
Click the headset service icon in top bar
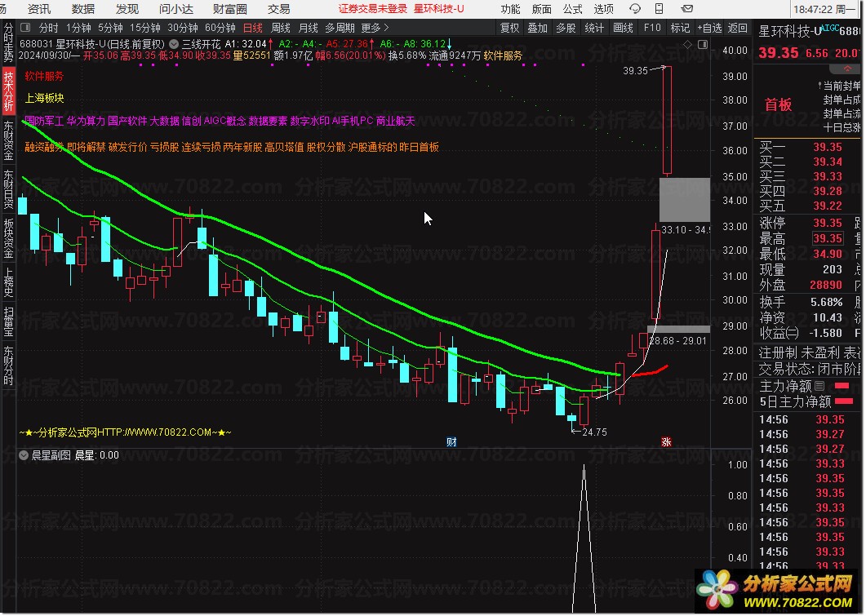(x=635, y=9)
